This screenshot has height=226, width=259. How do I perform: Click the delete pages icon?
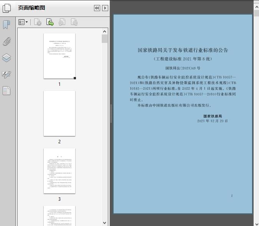[38, 22]
